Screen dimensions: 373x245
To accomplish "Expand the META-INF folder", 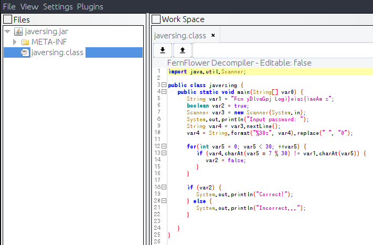I will coord(15,42).
